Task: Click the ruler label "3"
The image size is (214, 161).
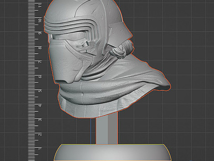Action: [x=40, y=120]
